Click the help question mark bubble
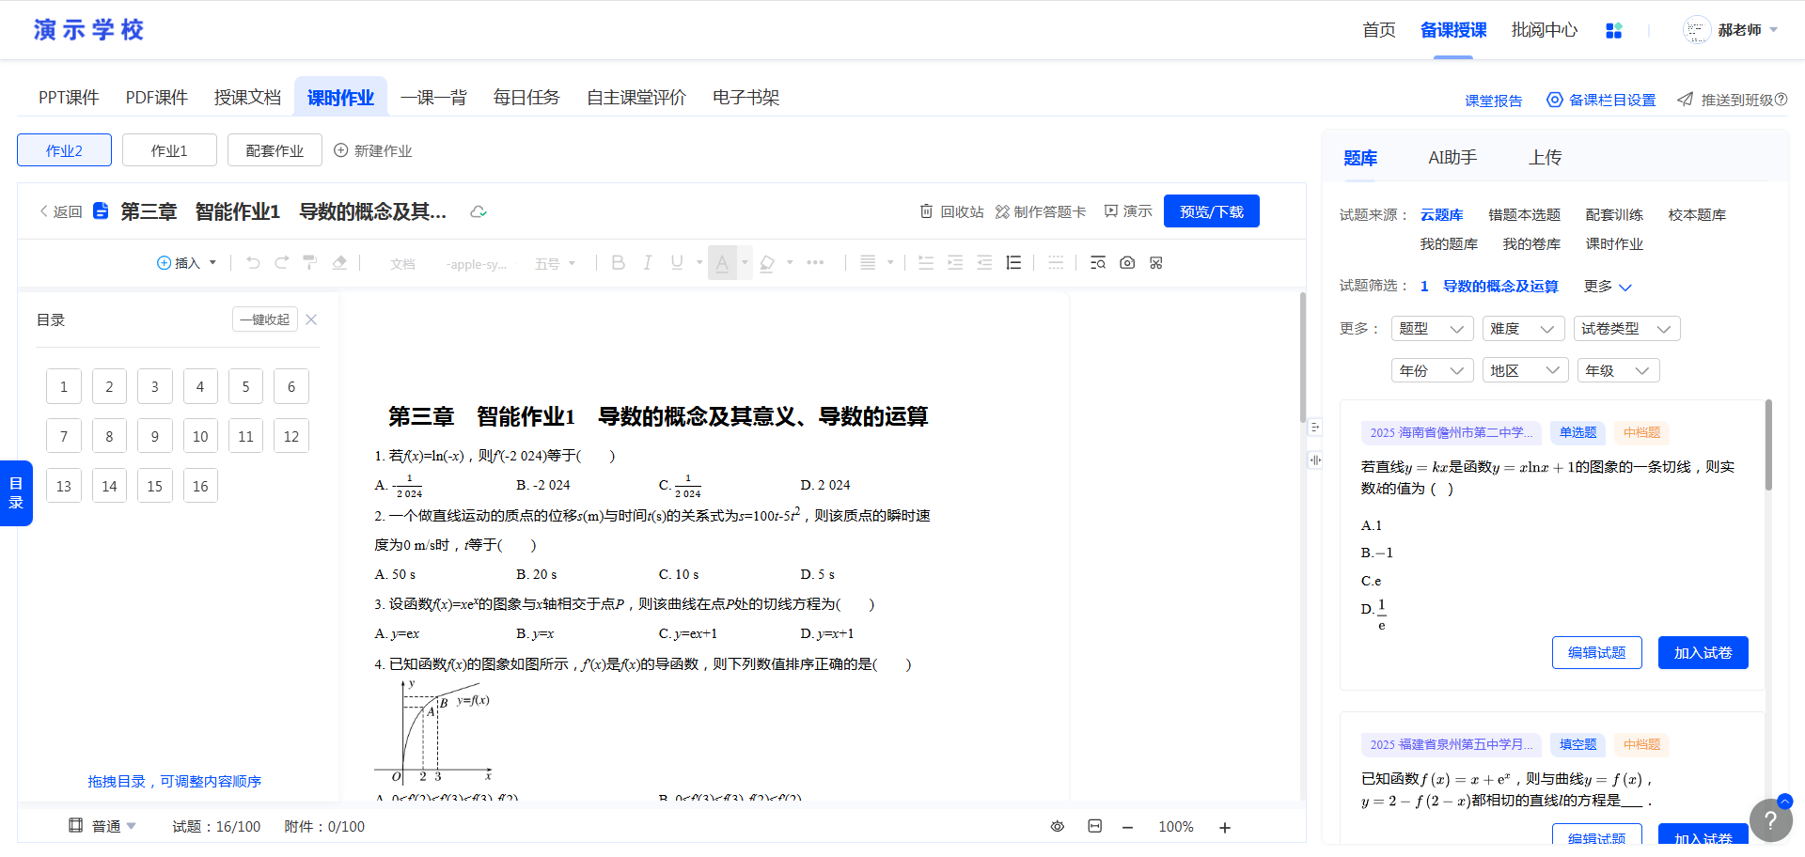The image size is (1805, 857). pos(1770,819)
